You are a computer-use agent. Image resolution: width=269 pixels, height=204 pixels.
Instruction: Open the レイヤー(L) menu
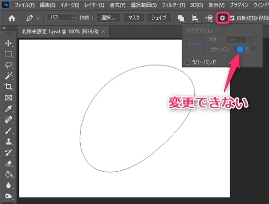point(94,5)
